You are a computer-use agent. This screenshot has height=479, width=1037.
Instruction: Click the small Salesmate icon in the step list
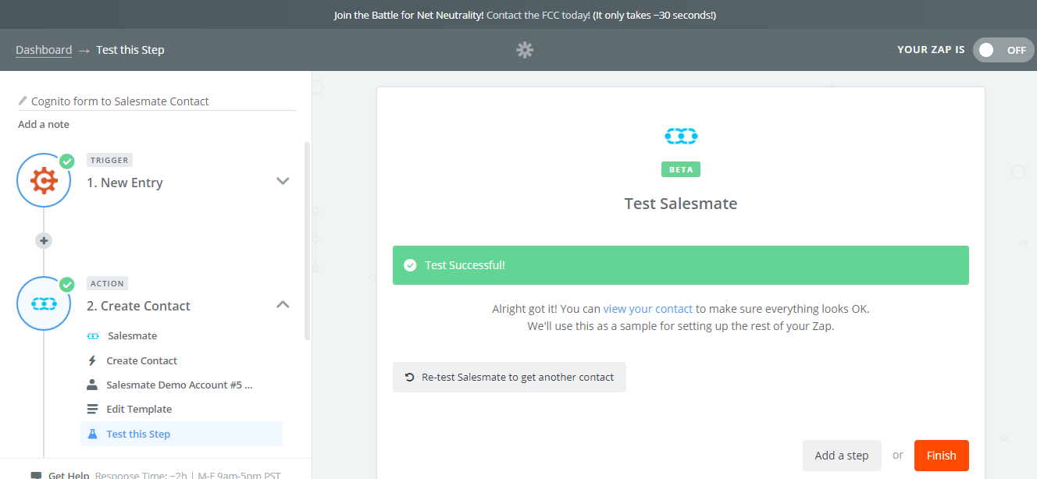[92, 336]
